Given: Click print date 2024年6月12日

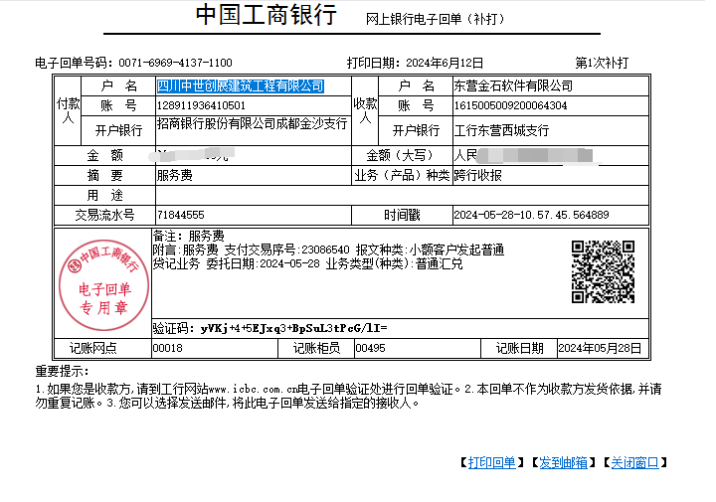Looking at the screenshot, I should (x=445, y=63).
